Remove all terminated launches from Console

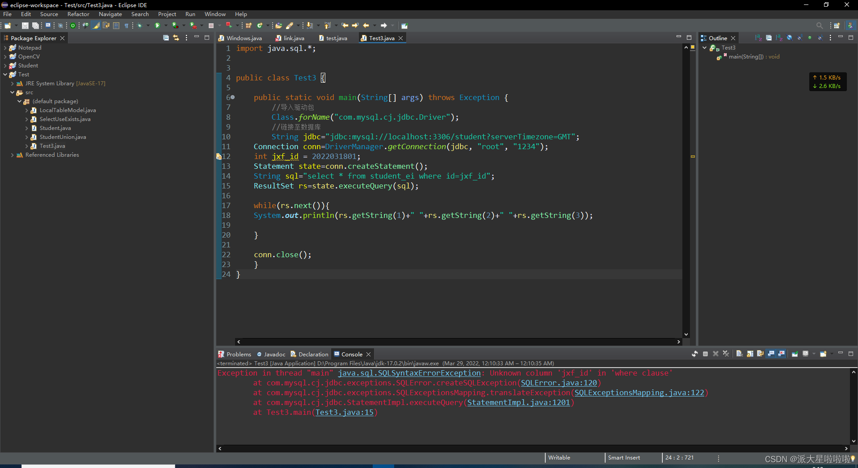click(725, 353)
